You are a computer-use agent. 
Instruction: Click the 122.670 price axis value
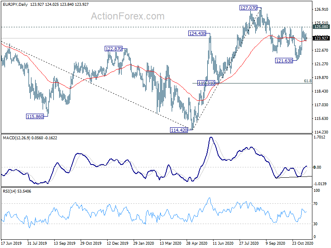point(321,50)
